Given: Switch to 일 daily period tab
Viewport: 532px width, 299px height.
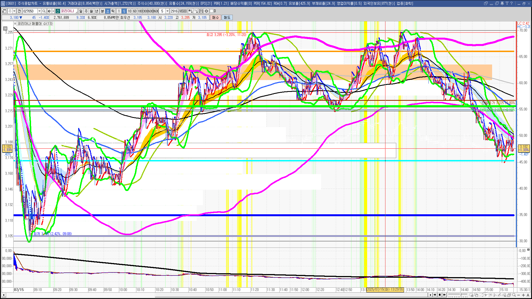Looking at the screenshot, I should click(81, 11).
